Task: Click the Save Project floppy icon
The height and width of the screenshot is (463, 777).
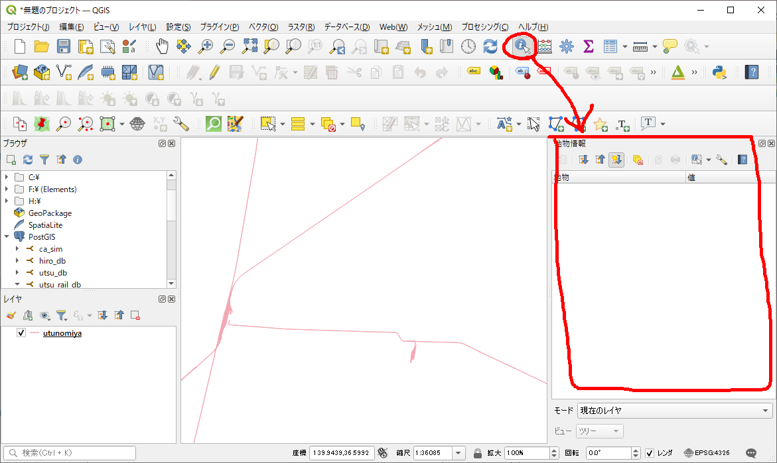Action: pyautogui.click(x=64, y=46)
